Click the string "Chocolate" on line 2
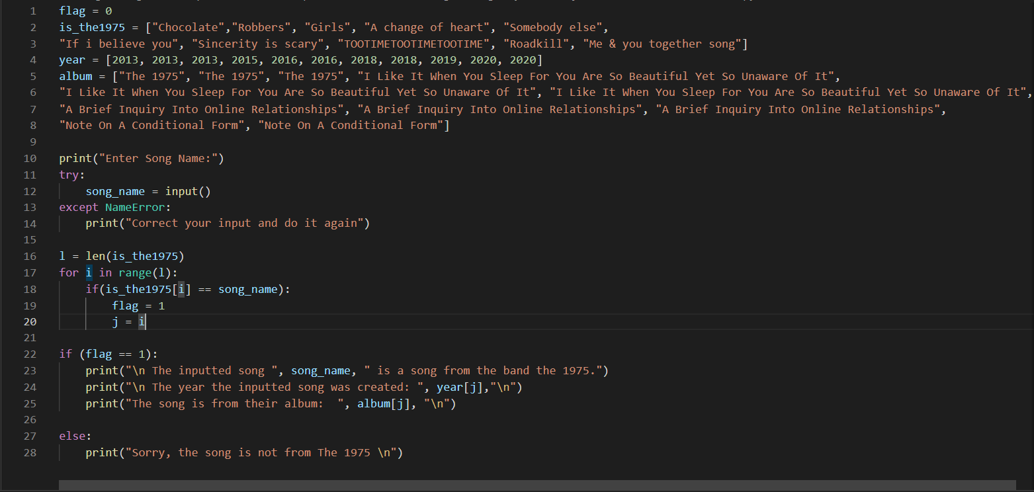This screenshot has width=1034, height=492. coord(187,26)
